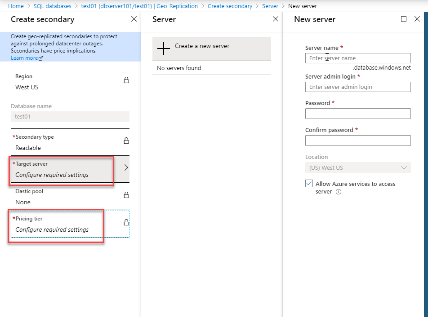The height and width of the screenshot is (317, 428).
Task: Close the Server blade
Action: 276,19
